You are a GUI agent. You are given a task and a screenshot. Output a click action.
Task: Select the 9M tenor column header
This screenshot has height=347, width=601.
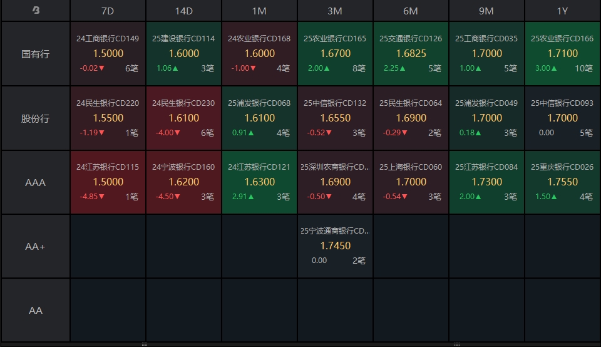[x=486, y=11]
